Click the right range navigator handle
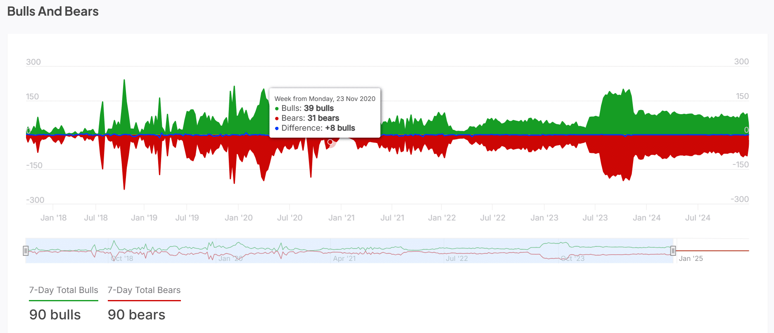Viewport: 774px width, 333px height. [x=673, y=251]
